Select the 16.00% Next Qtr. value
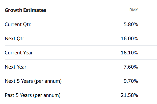The width and height of the screenshot is (157, 104). pyautogui.click(x=129, y=38)
